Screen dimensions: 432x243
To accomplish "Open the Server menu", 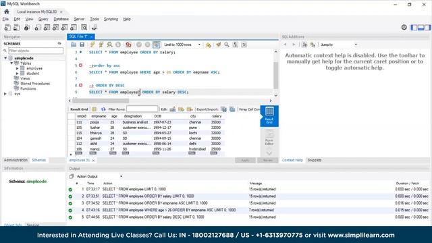I will 79,19.
